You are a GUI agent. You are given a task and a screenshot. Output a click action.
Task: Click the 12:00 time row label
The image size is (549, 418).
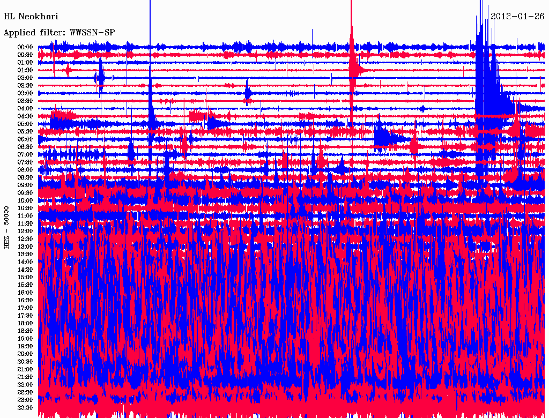[25, 231]
